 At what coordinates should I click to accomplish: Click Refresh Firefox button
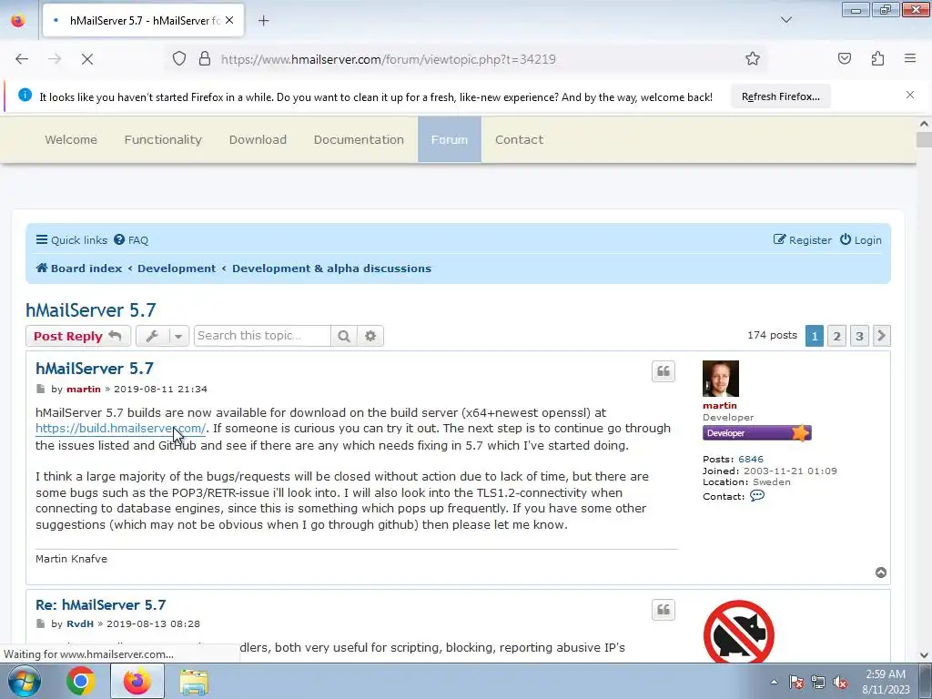780,96
